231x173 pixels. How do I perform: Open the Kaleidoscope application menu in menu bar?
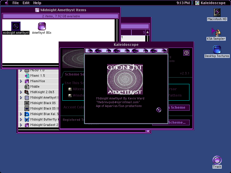coord(210,3)
